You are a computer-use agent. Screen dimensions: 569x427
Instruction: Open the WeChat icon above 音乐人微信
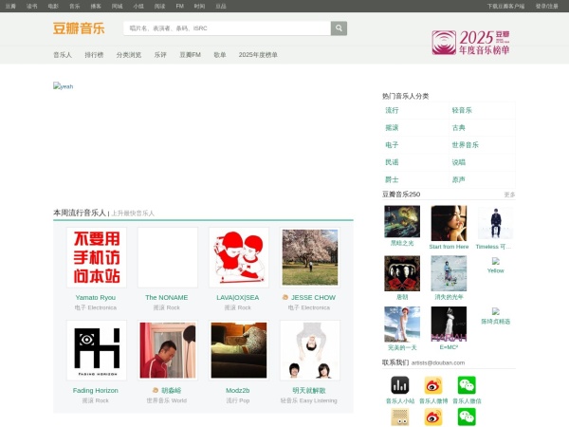coord(467,385)
